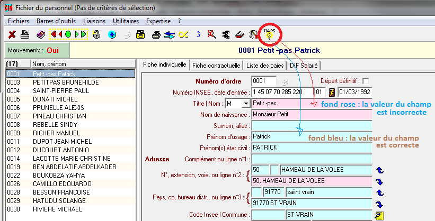Select employee 0030 RIVIERE MICHAEL
The image size is (435, 221).
(70, 209)
